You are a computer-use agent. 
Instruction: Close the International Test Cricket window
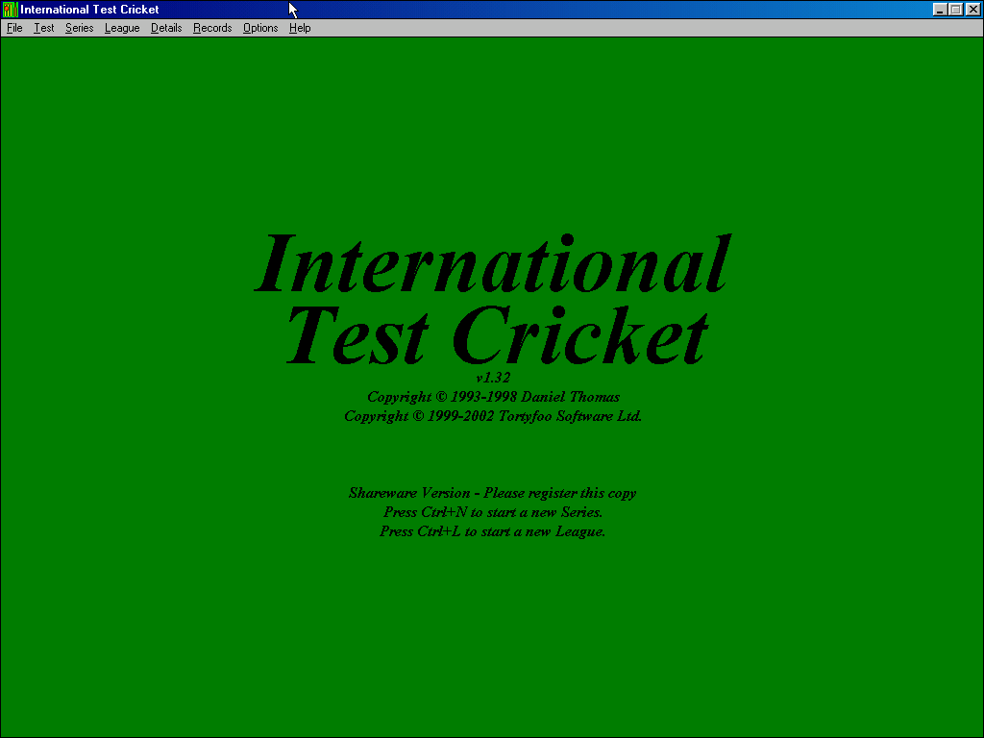[973, 10]
